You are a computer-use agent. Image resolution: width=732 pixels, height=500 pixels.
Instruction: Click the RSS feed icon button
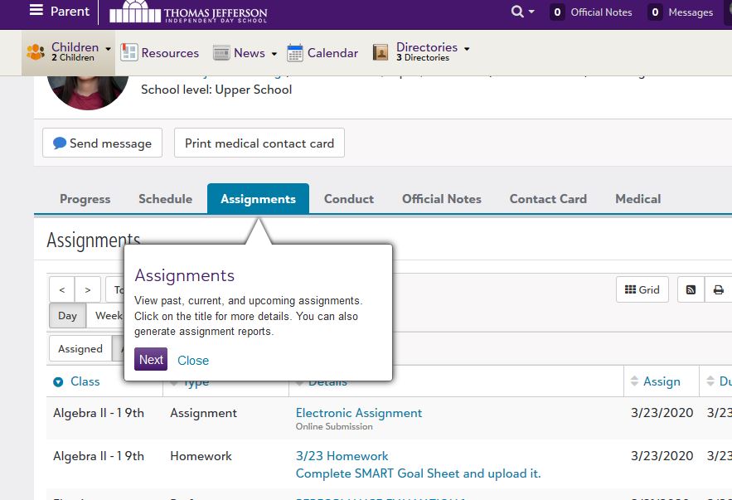coord(691,289)
